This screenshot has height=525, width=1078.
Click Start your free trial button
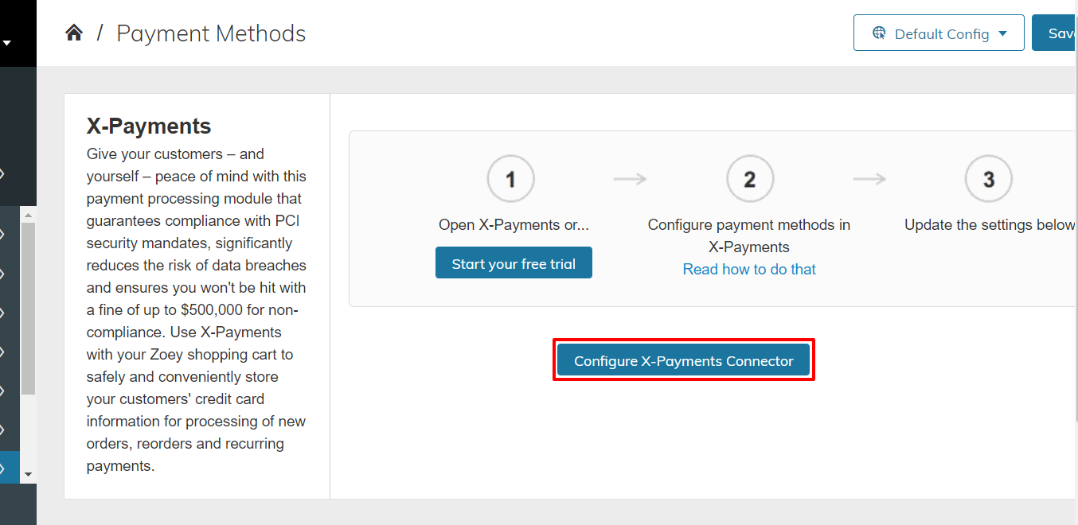pos(514,263)
